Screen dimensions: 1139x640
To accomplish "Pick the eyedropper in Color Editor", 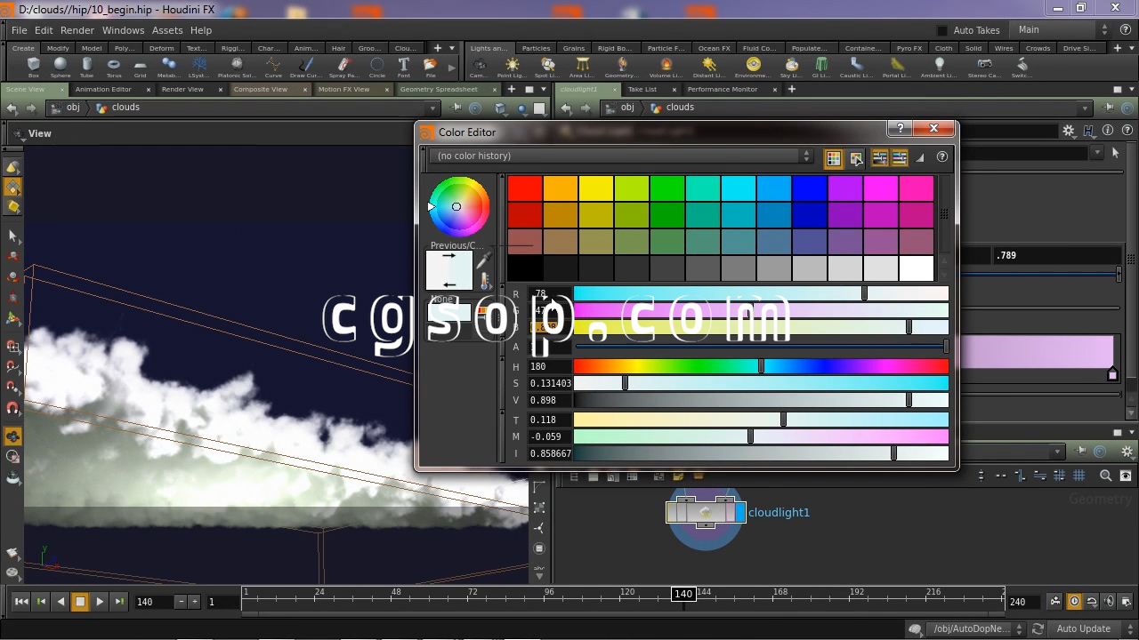I will point(483,260).
